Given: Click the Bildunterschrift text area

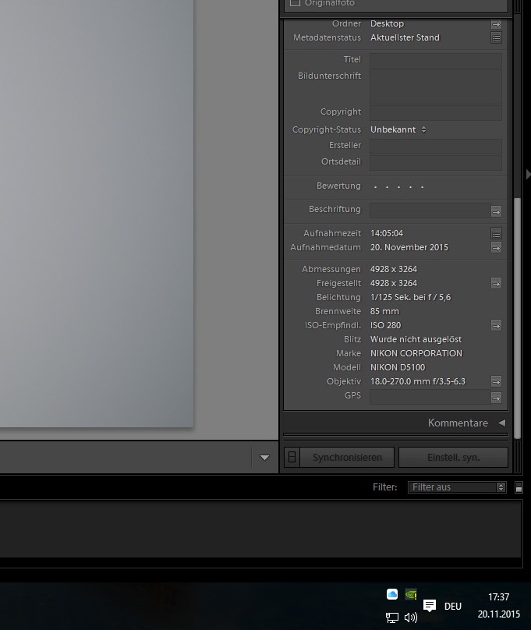Looking at the screenshot, I should point(436,87).
